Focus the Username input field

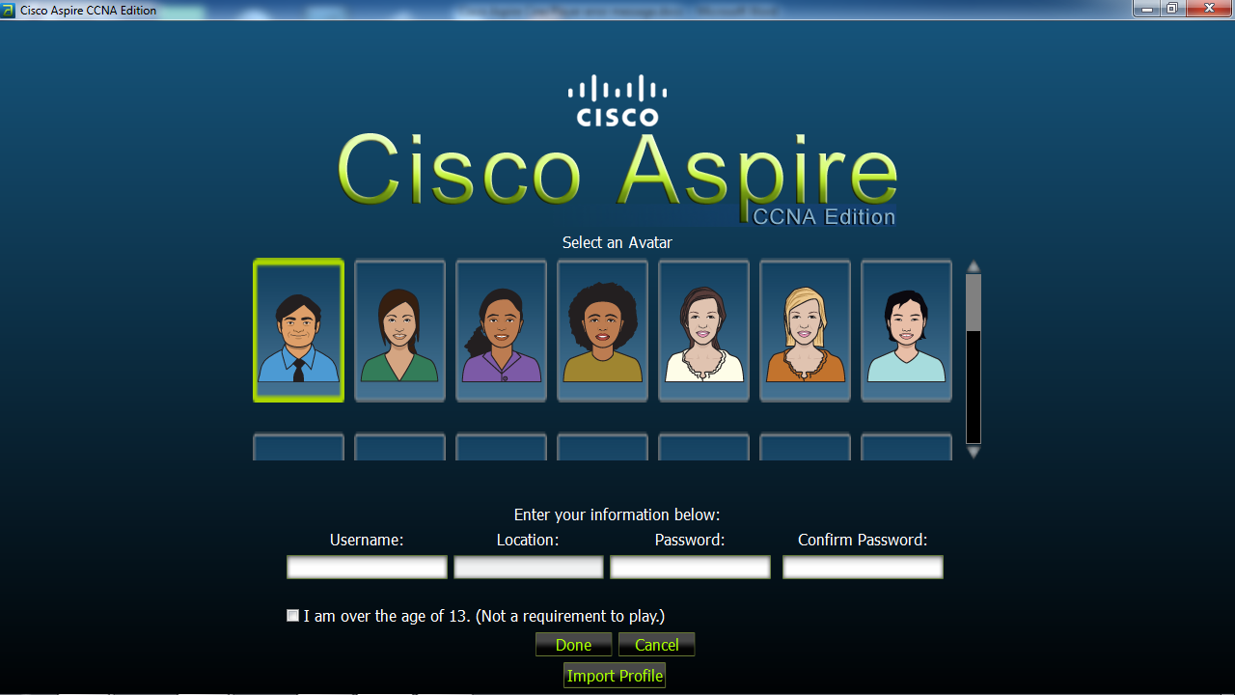coord(367,567)
